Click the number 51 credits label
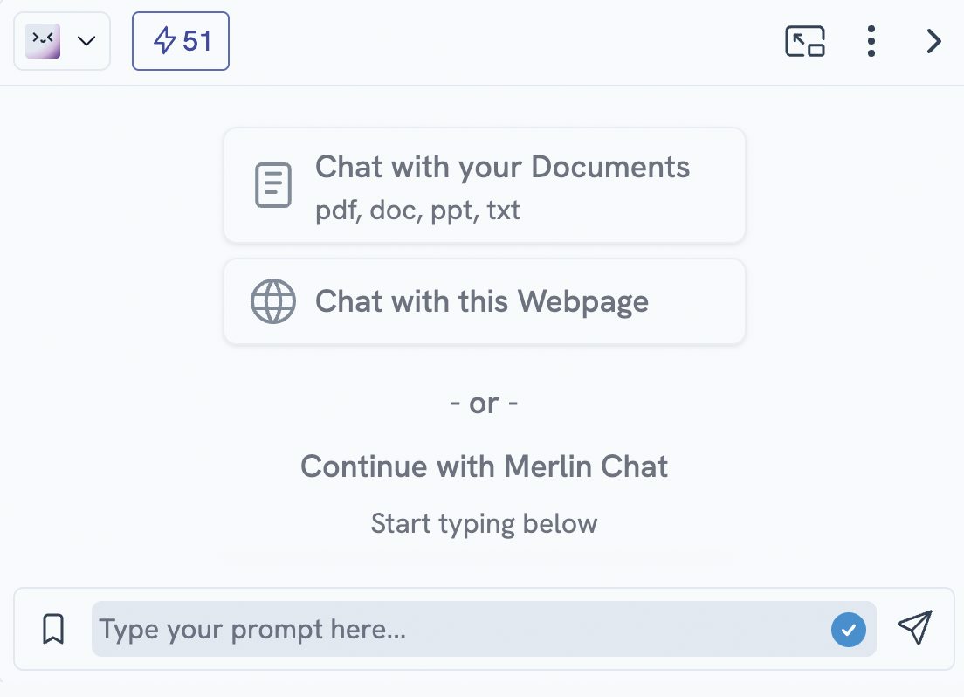This screenshot has height=697, width=964. pyautogui.click(x=196, y=41)
